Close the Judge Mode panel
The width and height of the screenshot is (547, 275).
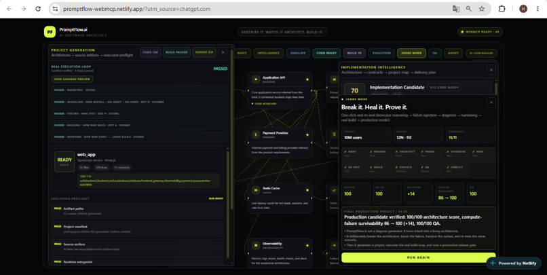coord(491,103)
